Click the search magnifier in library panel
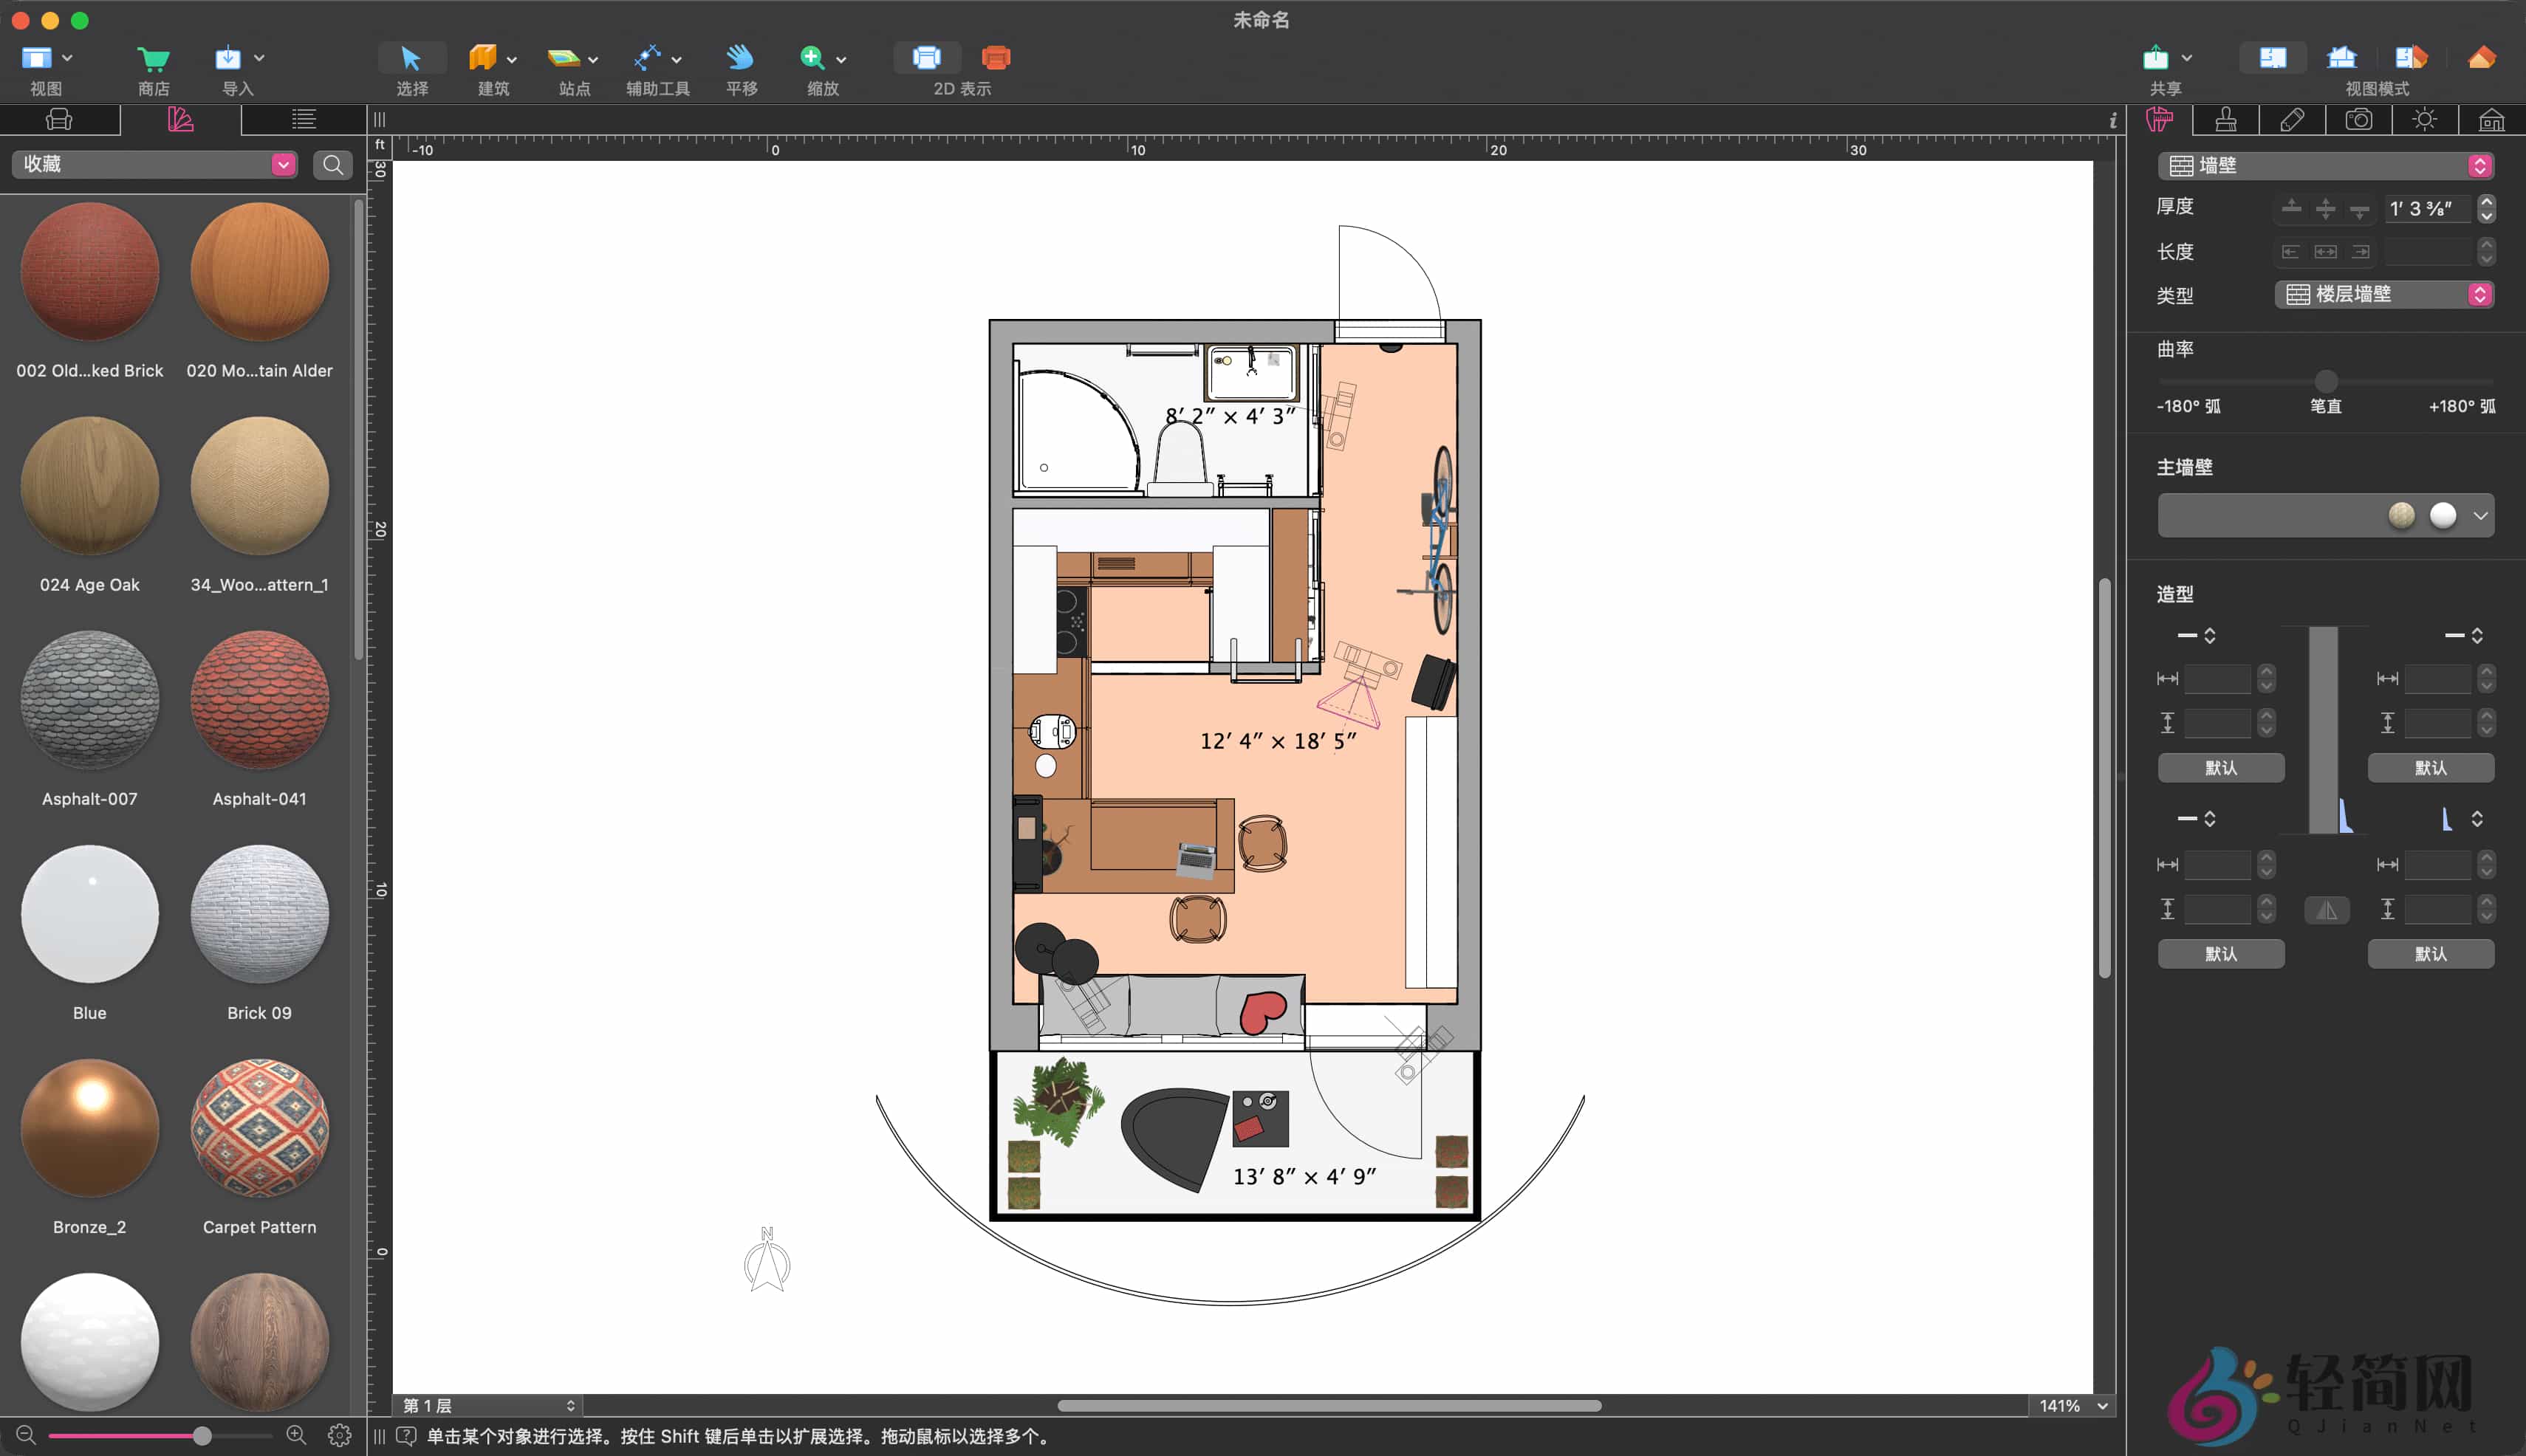Viewport: 2526px width, 1456px height. click(x=333, y=165)
